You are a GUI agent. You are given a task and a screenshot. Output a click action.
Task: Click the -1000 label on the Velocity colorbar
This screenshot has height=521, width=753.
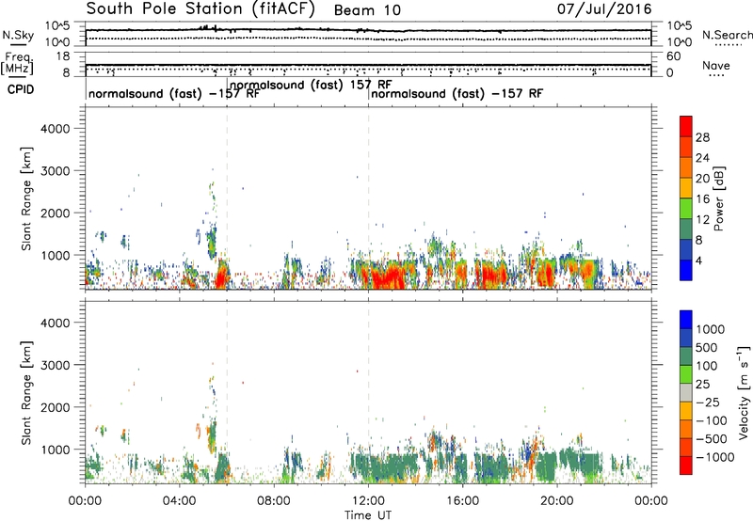pos(715,457)
